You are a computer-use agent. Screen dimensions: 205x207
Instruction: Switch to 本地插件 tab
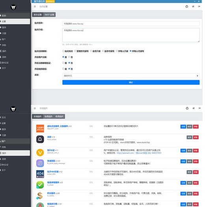[37, 117]
